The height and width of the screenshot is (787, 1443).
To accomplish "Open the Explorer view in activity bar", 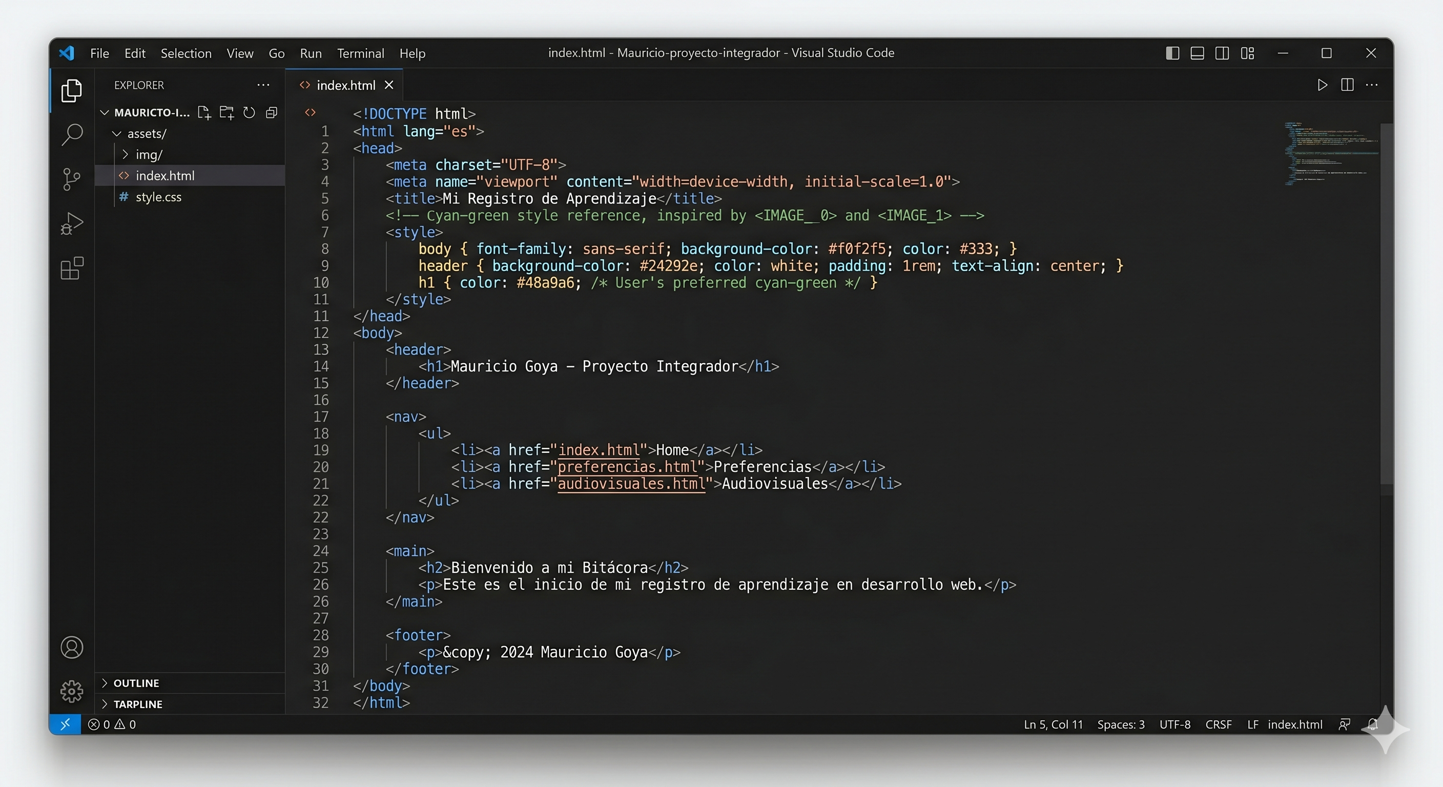I will pos(72,90).
